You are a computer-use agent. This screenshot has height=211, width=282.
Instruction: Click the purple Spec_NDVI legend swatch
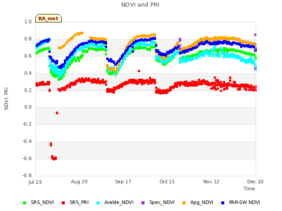[143, 203]
